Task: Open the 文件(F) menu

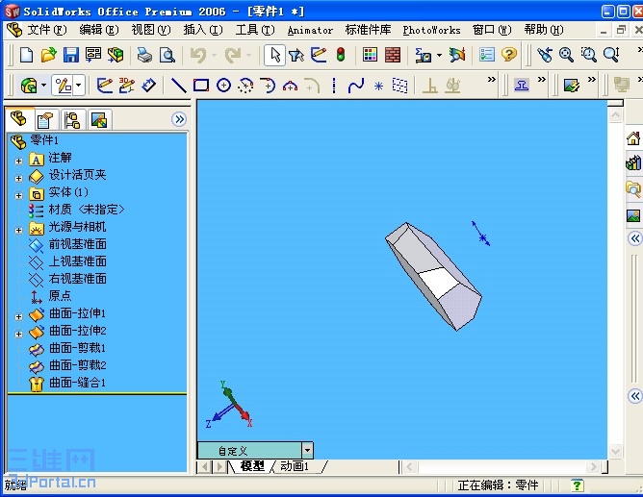Action: click(x=47, y=30)
